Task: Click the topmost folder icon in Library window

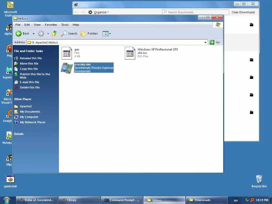Action: pyautogui.click(x=251, y=25)
